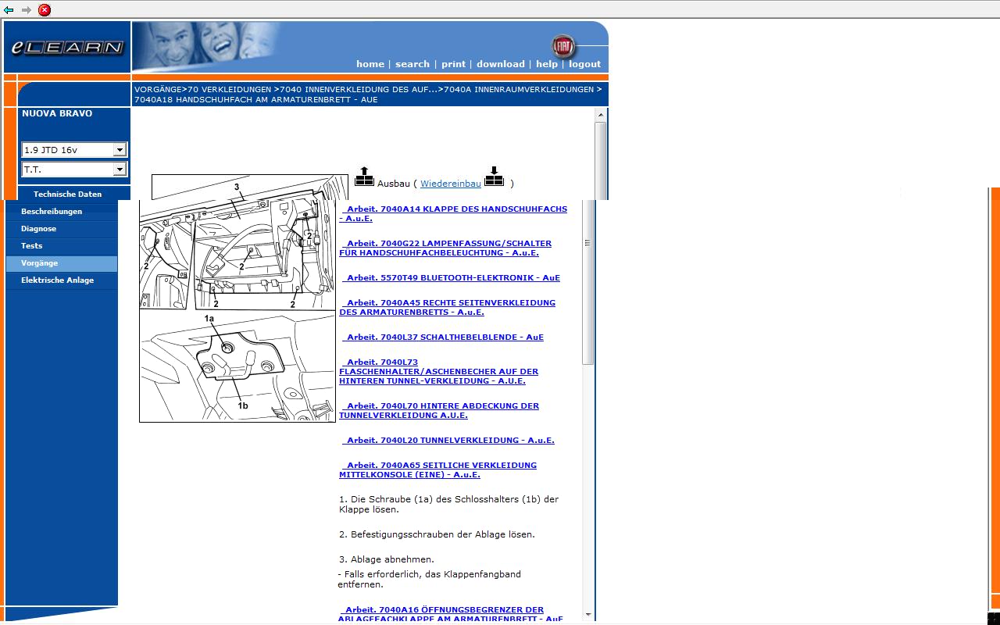Click the content pane vertical scrollbar thumb
This screenshot has width=1000, height=625.
coord(588,281)
